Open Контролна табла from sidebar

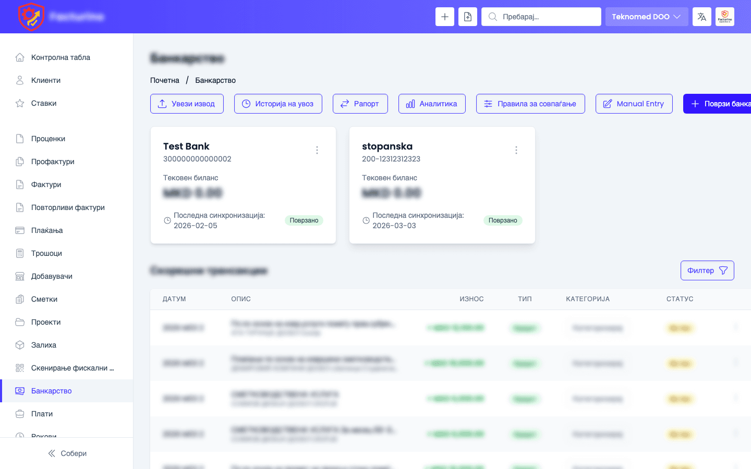[60, 57]
